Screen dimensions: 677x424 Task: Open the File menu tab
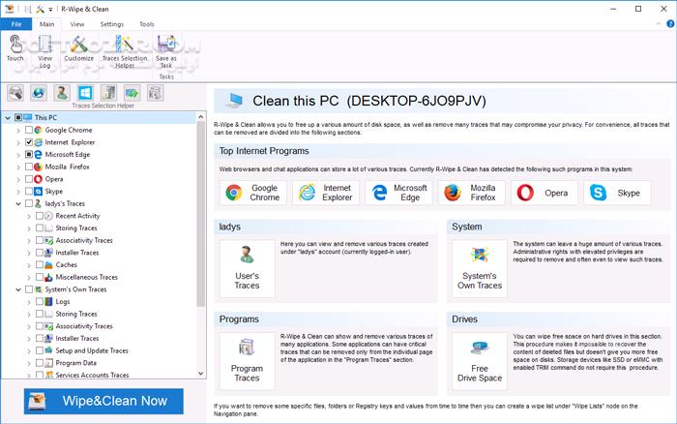[16, 23]
